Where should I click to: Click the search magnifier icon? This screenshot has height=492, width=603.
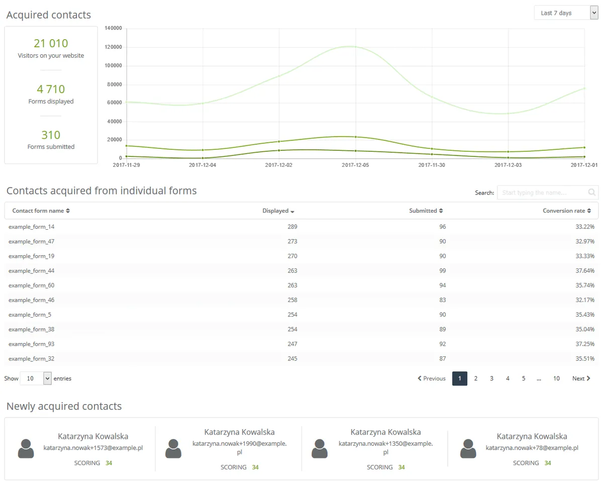tap(591, 192)
